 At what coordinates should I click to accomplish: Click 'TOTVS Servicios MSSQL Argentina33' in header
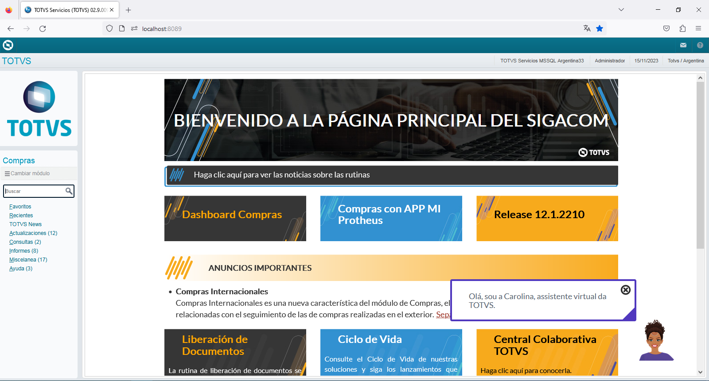(542, 61)
